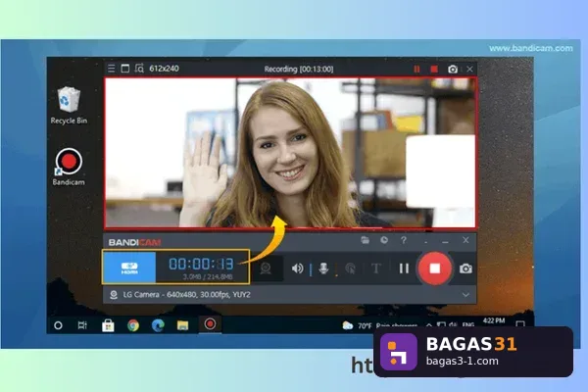Take screenshot with top camera icon
This screenshot has height=392, width=588.
pyautogui.click(x=453, y=69)
